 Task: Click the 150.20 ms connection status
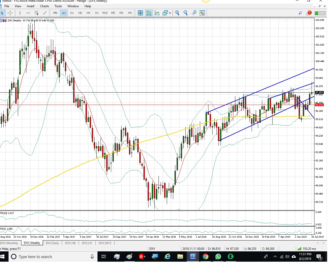[307, 249]
